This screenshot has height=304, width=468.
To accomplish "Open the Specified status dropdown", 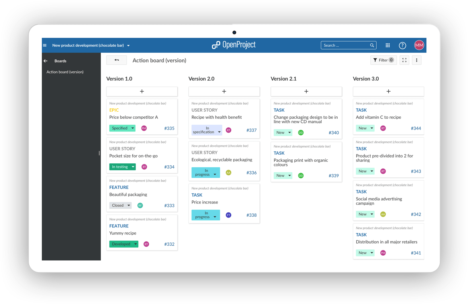I will tap(122, 128).
